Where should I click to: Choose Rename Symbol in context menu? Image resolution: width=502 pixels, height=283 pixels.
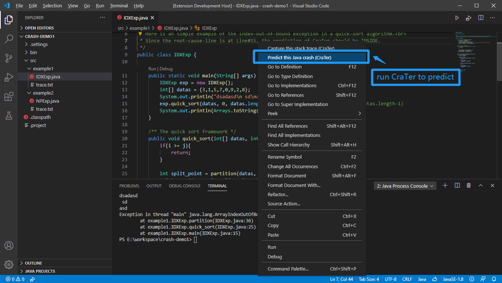[312, 157]
